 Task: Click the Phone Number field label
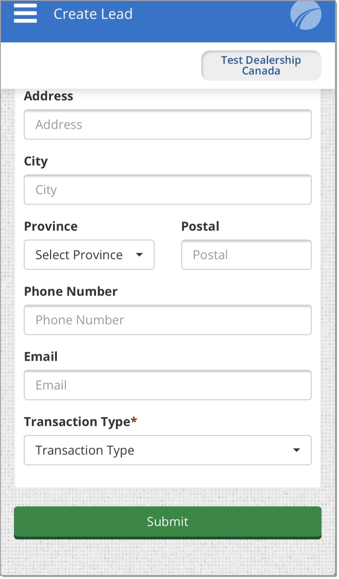(71, 292)
